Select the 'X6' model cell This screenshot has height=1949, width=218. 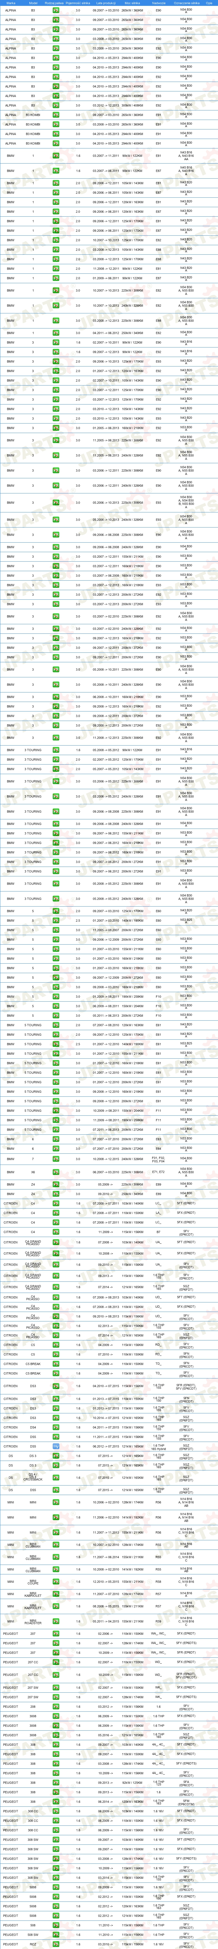tap(33, 1172)
